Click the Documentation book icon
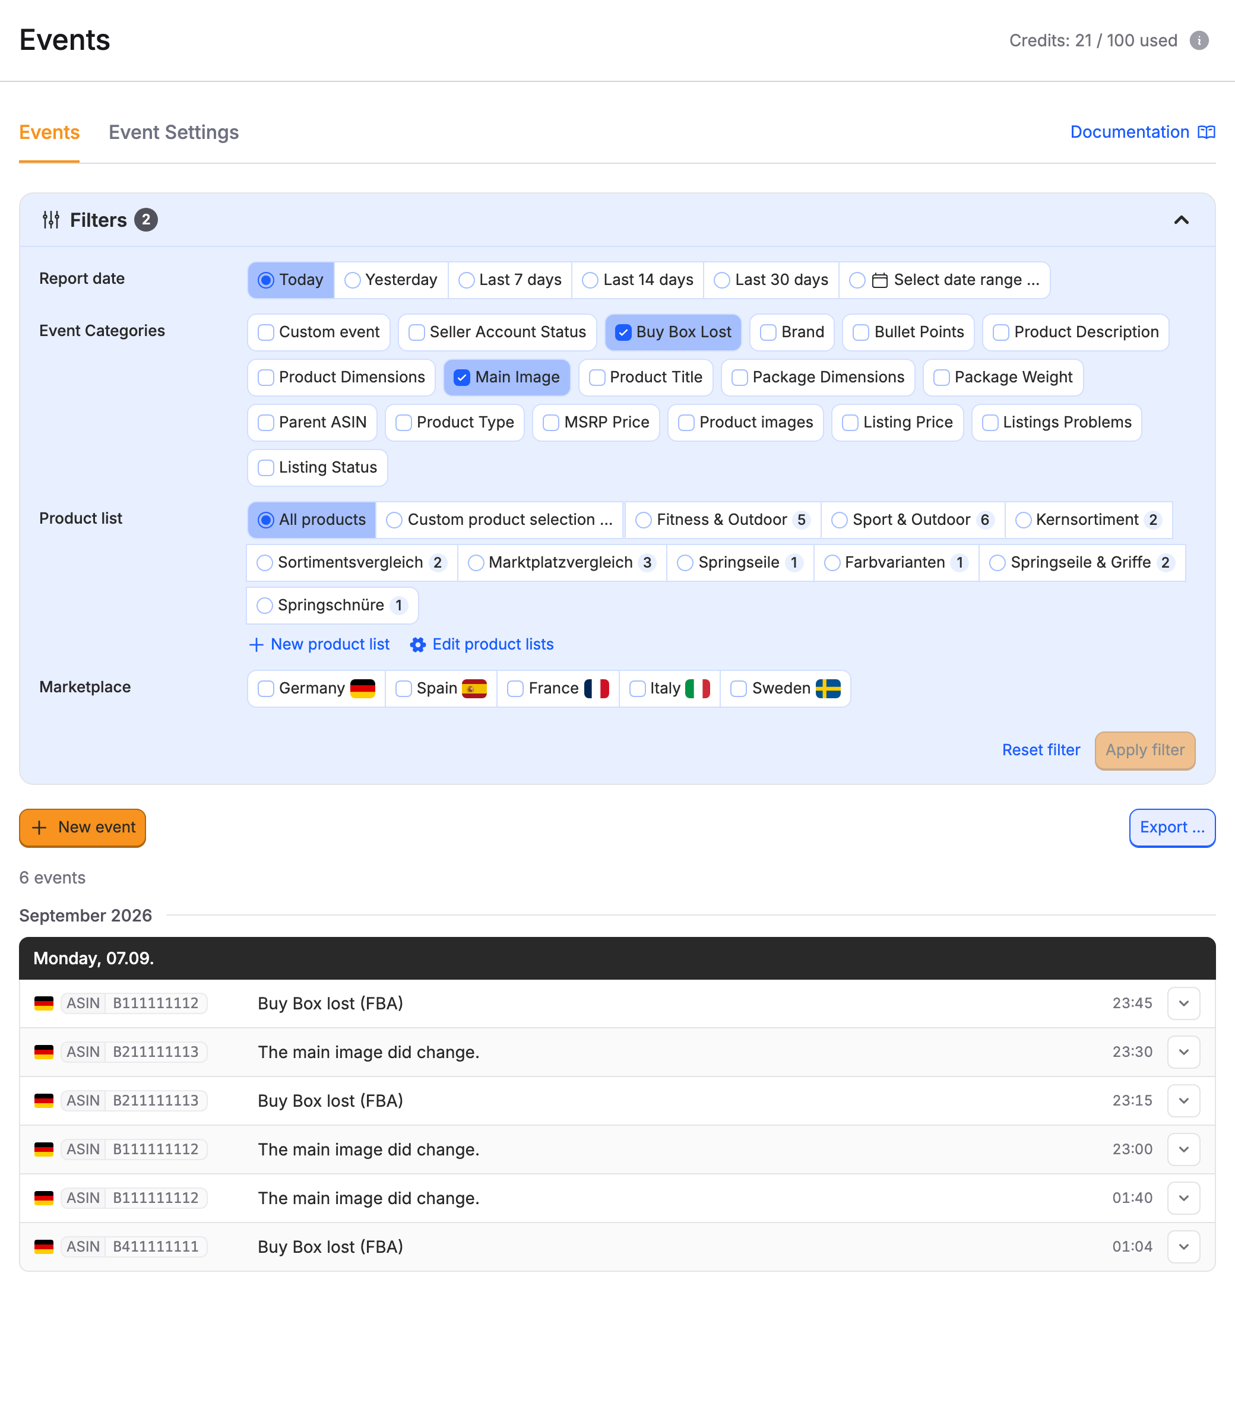This screenshot has height=1425, width=1235. 1206,132
